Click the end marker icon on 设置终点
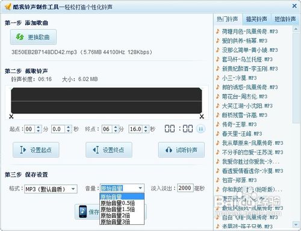 (x=96, y=150)
